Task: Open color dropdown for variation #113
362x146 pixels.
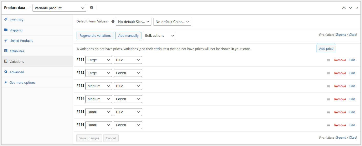Action: click(128, 86)
